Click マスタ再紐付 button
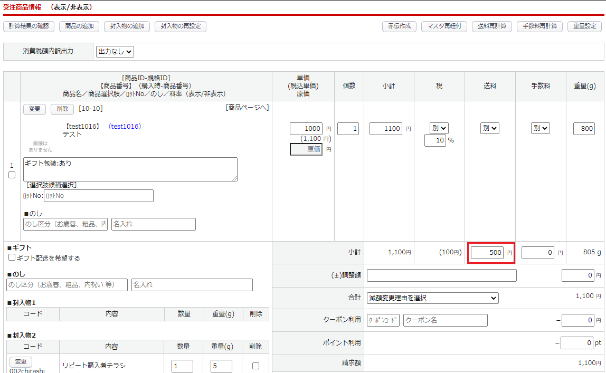 [x=444, y=26]
